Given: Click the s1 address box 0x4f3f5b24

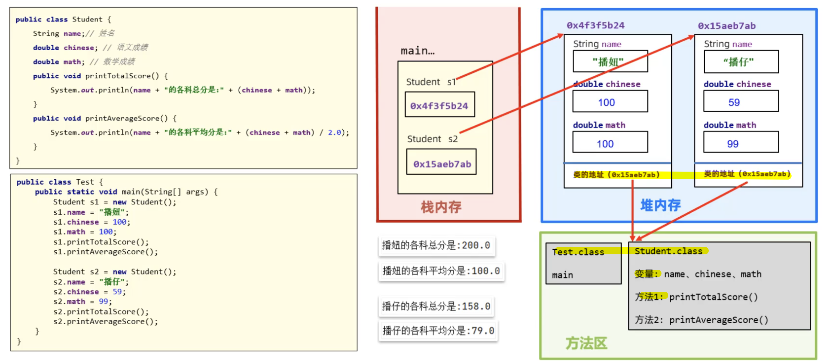Looking at the screenshot, I should [x=439, y=105].
